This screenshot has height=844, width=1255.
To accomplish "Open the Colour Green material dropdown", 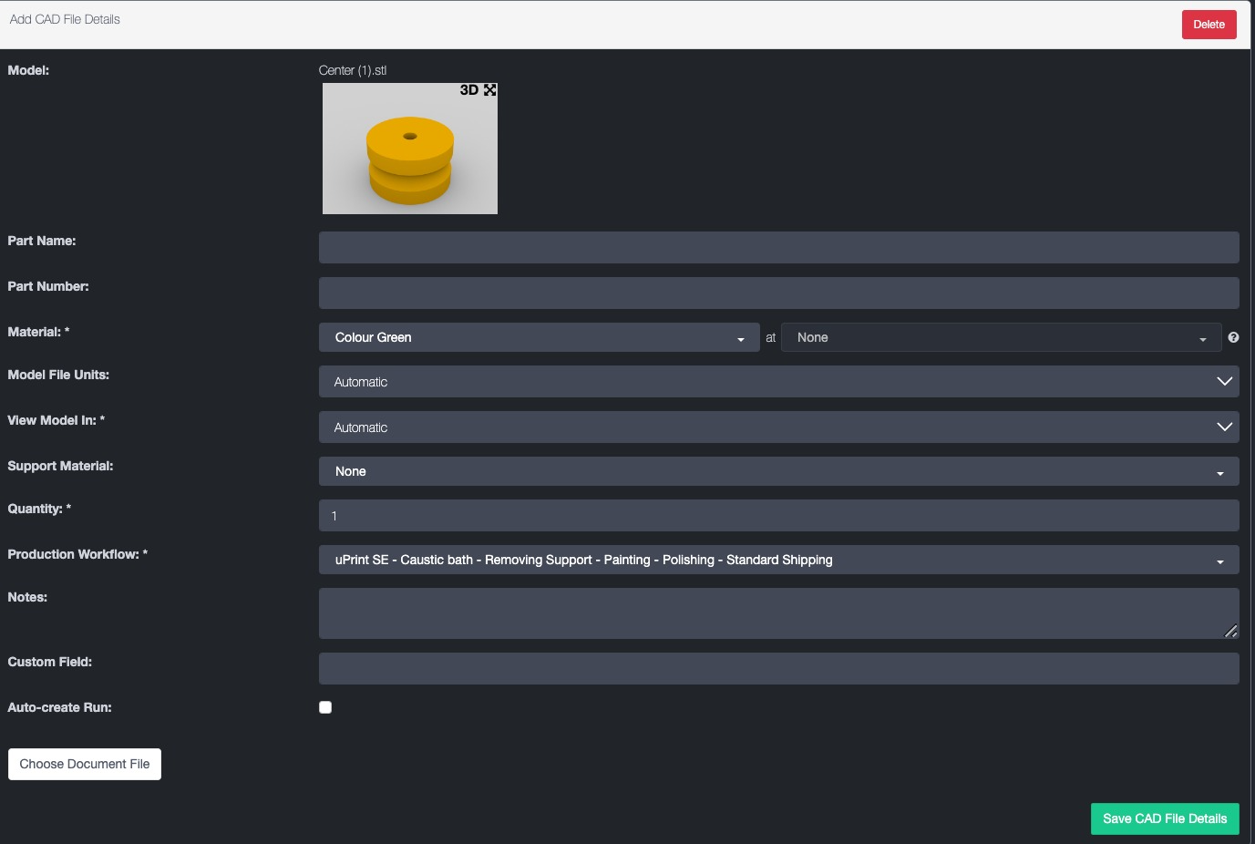I will click(x=539, y=338).
